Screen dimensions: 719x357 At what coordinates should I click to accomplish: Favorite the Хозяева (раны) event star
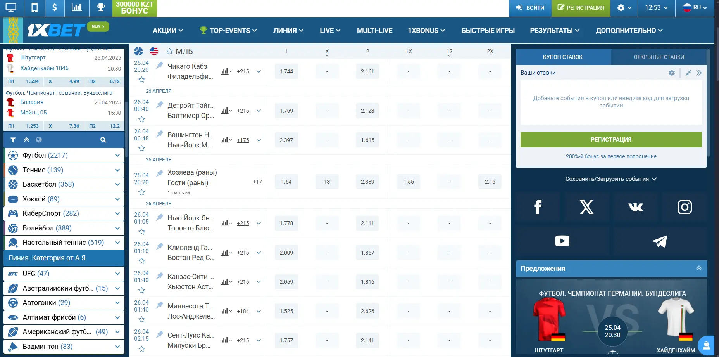(141, 192)
